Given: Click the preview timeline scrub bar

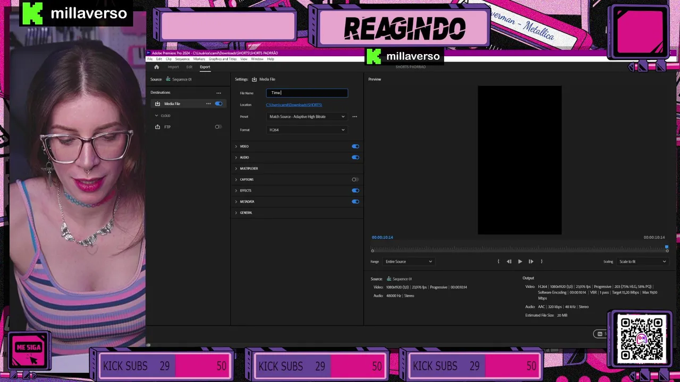Looking at the screenshot, I should coord(520,249).
